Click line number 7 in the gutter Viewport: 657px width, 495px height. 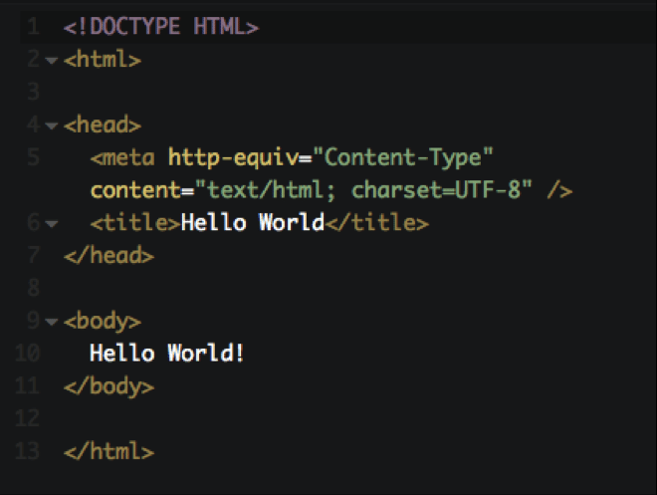(x=32, y=256)
